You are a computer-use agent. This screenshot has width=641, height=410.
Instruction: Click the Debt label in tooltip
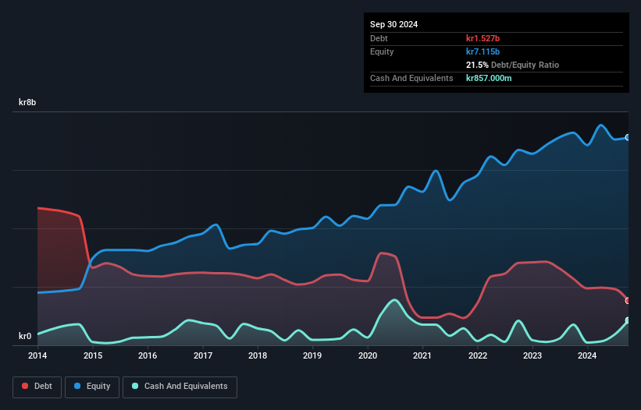(x=379, y=38)
